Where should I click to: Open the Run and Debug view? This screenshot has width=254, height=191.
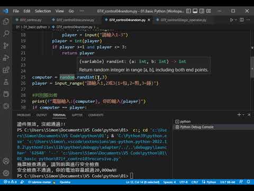6,58
